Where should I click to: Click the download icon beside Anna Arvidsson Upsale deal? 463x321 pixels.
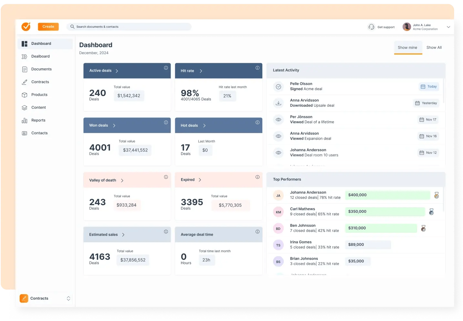(x=278, y=103)
